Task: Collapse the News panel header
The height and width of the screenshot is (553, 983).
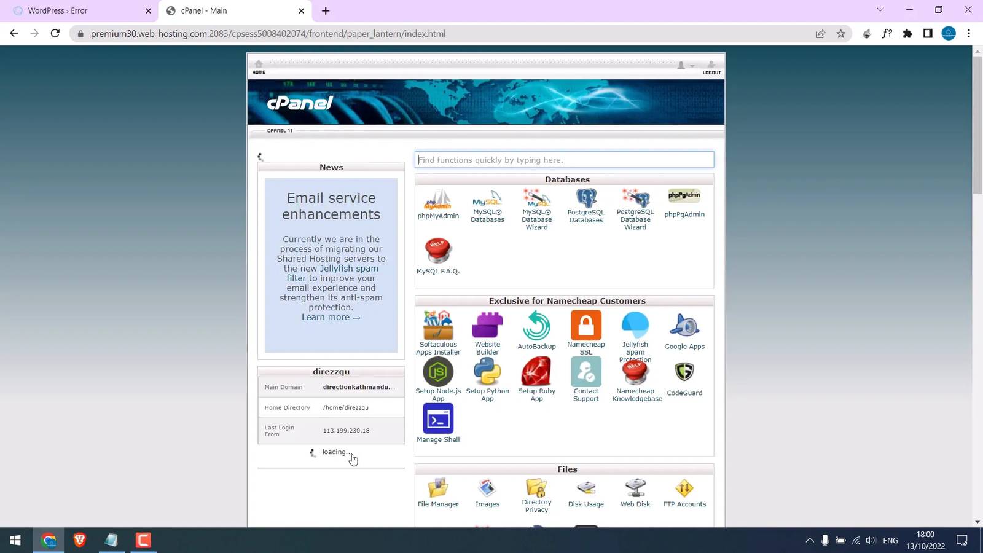Action: 331,167
